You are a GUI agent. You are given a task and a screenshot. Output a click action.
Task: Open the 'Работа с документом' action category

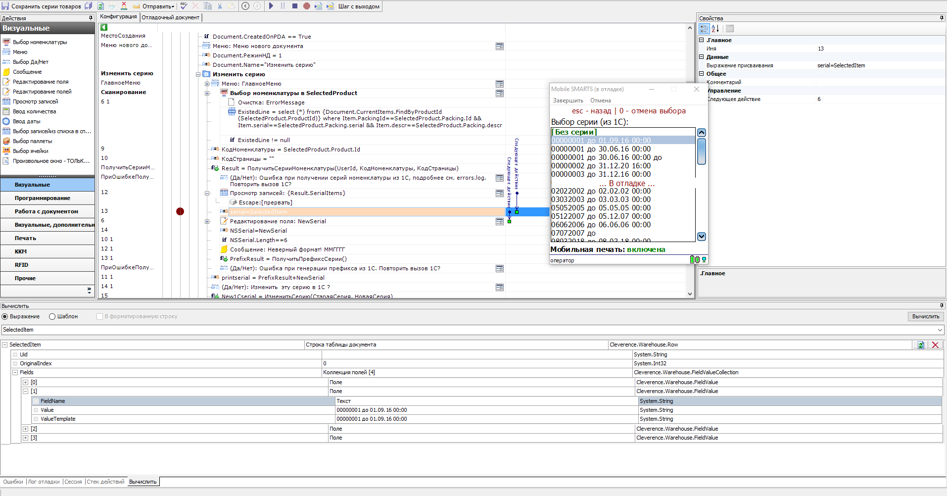[47, 211]
